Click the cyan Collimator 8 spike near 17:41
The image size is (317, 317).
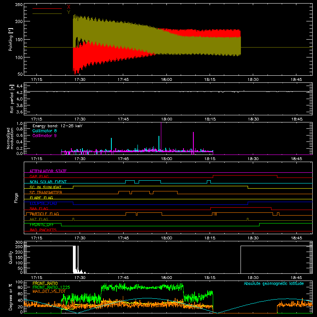click(x=111, y=144)
